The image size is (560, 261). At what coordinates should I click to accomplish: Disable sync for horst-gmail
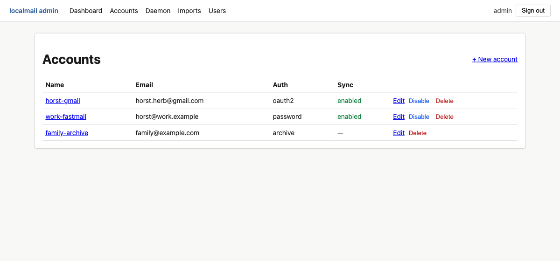(419, 101)
